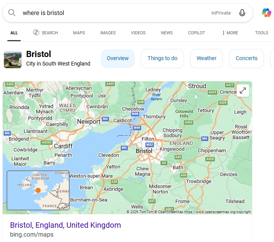Click the Penarth label on the map

click(x=63, y=155)
